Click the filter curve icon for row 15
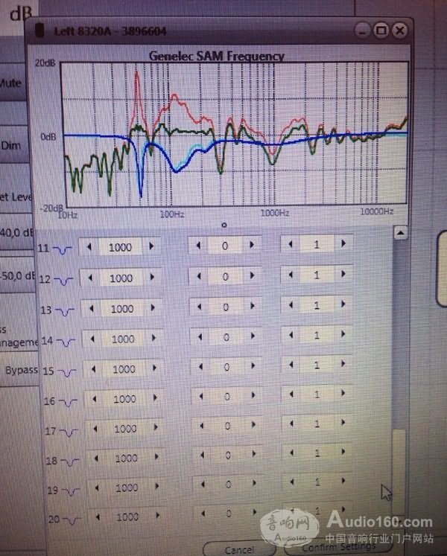 pyautogui.click(x=67, y=371)
